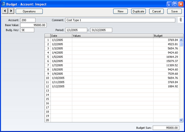The image size is (185, 132).
Task: Select date cell 1/4/2005
Action: coord(61,53)
